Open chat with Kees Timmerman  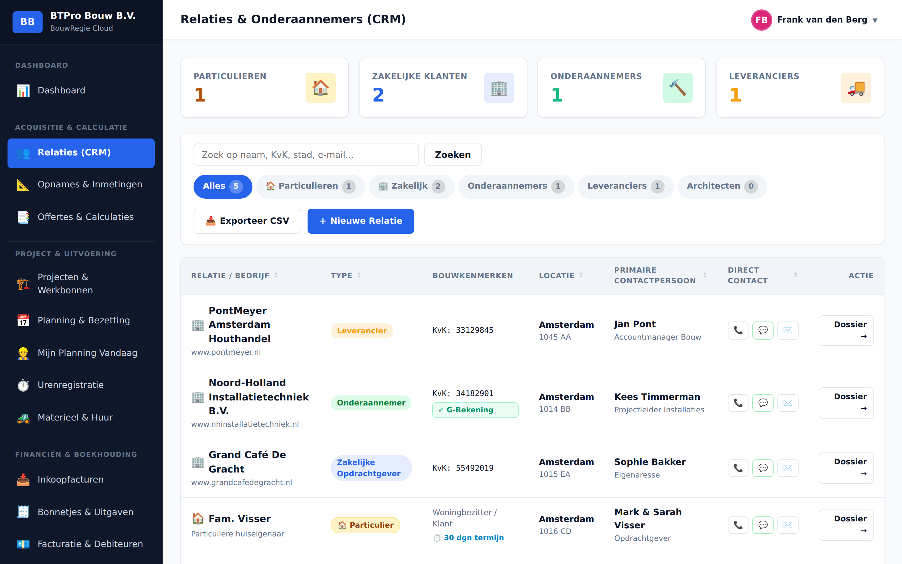click(763, 403)
